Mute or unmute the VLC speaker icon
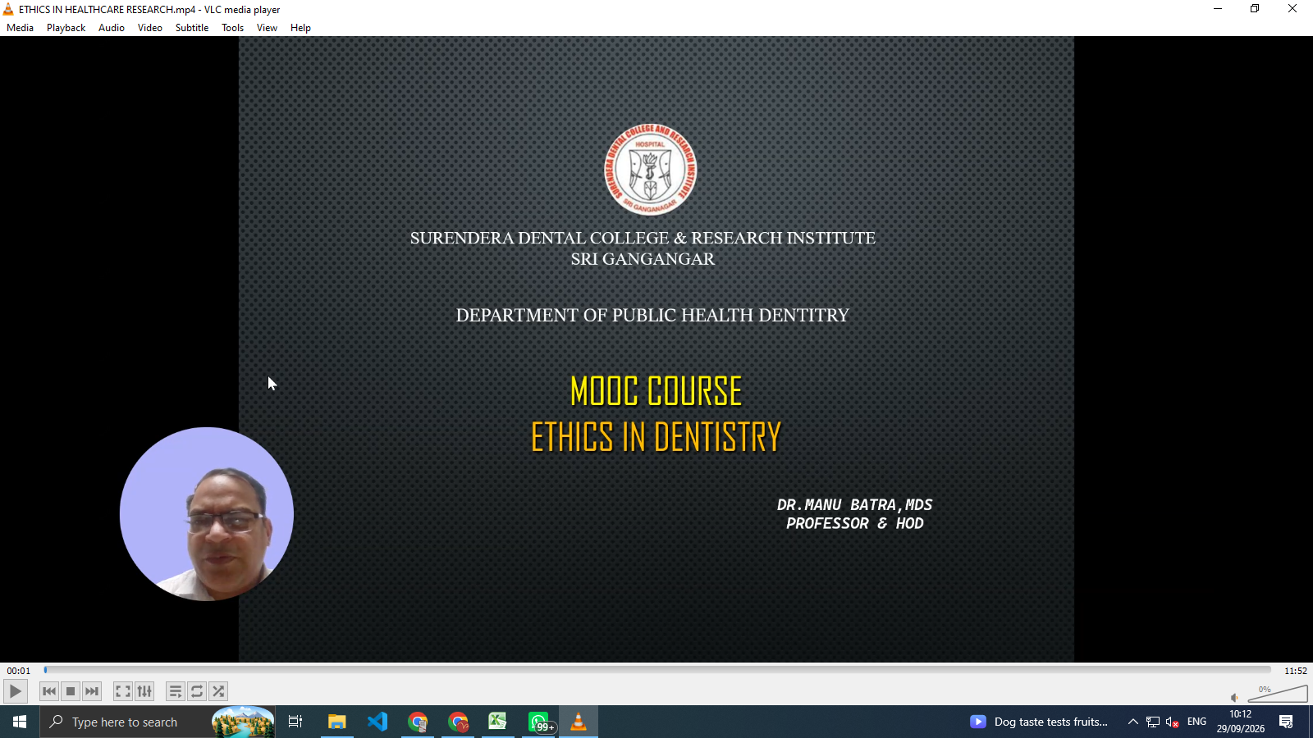 [1235, 697]
